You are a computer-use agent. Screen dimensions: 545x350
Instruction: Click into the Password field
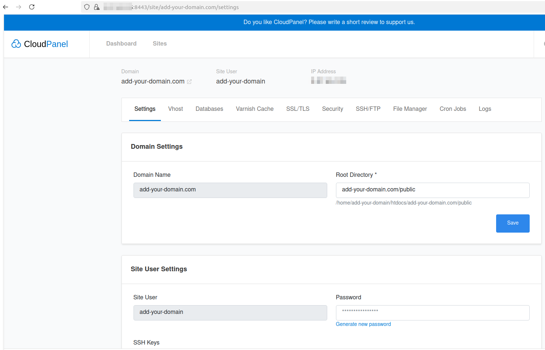click(433, 312)
